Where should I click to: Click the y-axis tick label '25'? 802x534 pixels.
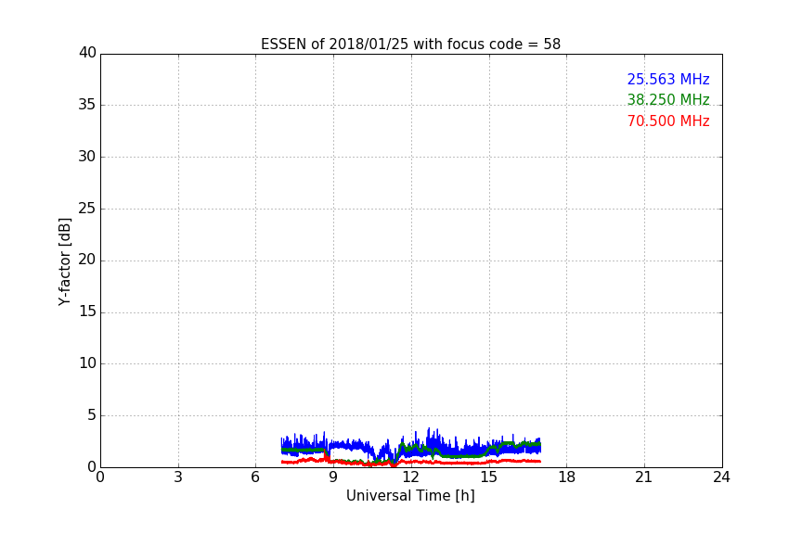pos(87,209)
